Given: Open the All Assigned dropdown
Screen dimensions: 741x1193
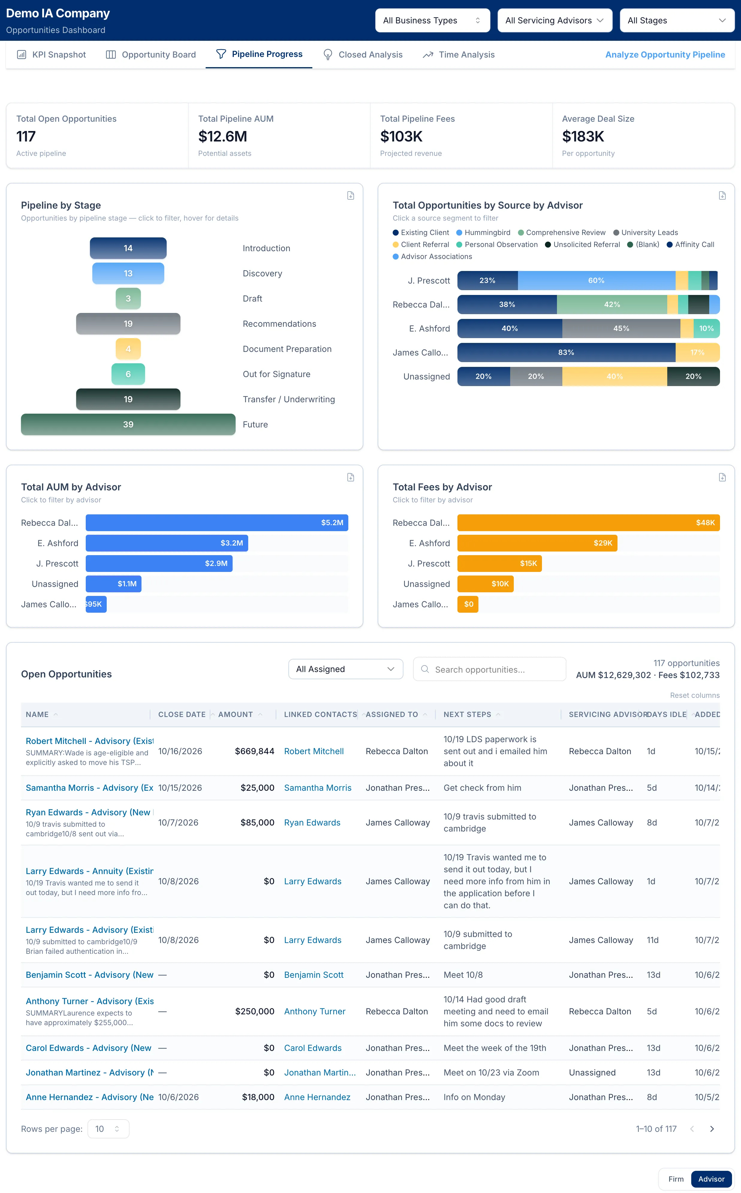Looking at the screenshot, I should click(346, 669).
